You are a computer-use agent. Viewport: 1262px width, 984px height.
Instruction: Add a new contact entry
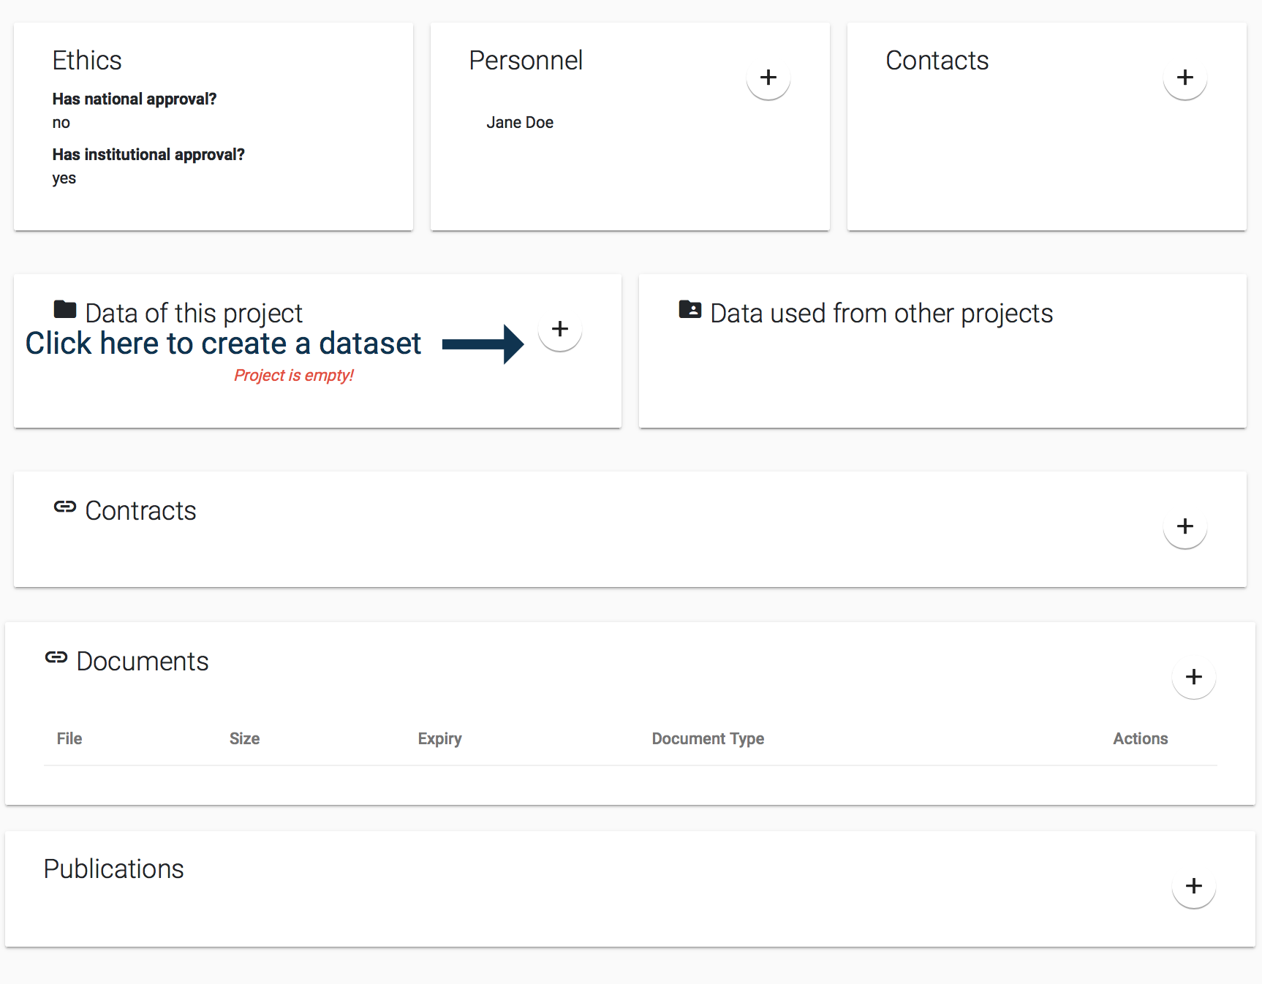coord(1184,77)
